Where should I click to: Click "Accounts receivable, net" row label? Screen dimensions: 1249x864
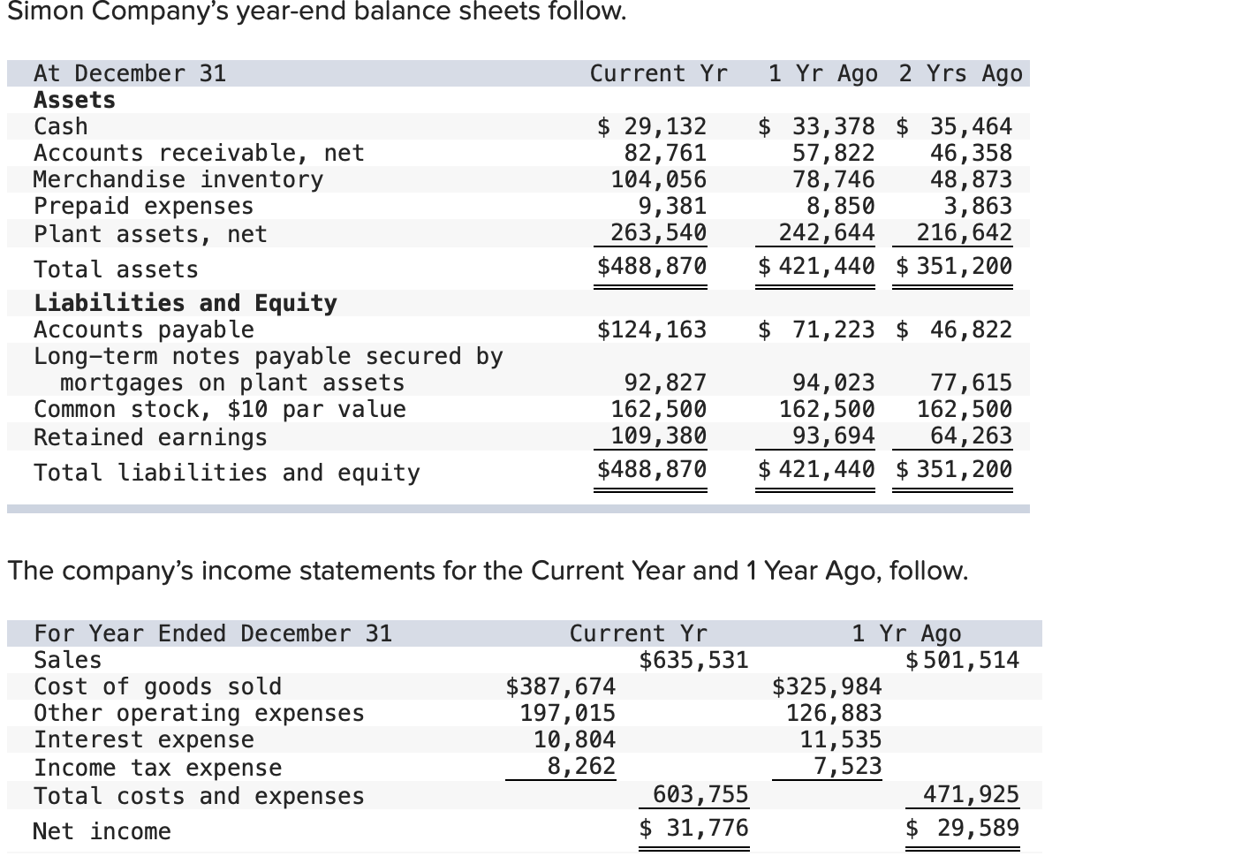pos(199,153)
